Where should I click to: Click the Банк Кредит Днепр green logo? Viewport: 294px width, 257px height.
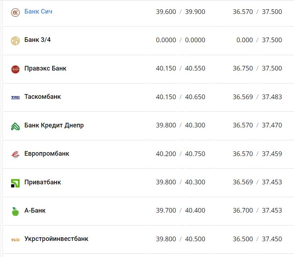(15, 126)
